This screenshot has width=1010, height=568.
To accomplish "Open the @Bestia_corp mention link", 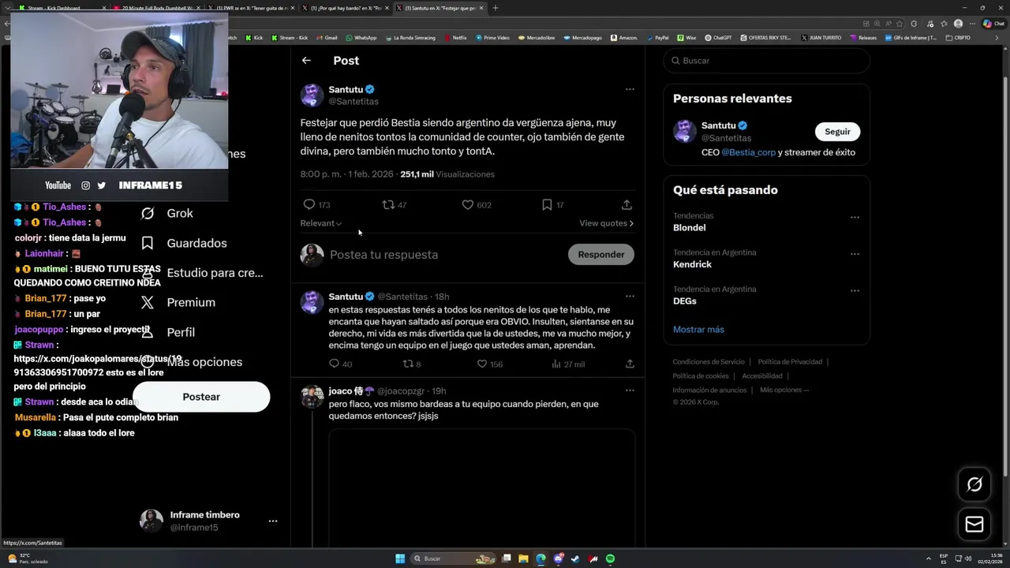I will (749, 152).
